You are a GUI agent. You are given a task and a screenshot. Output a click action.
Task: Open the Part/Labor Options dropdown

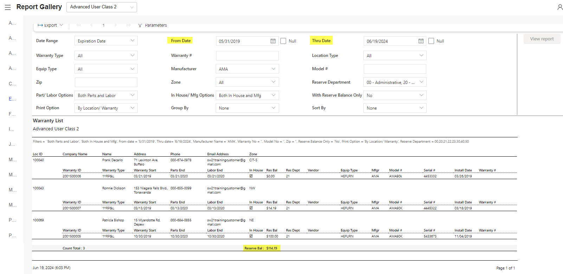[106, 95]
